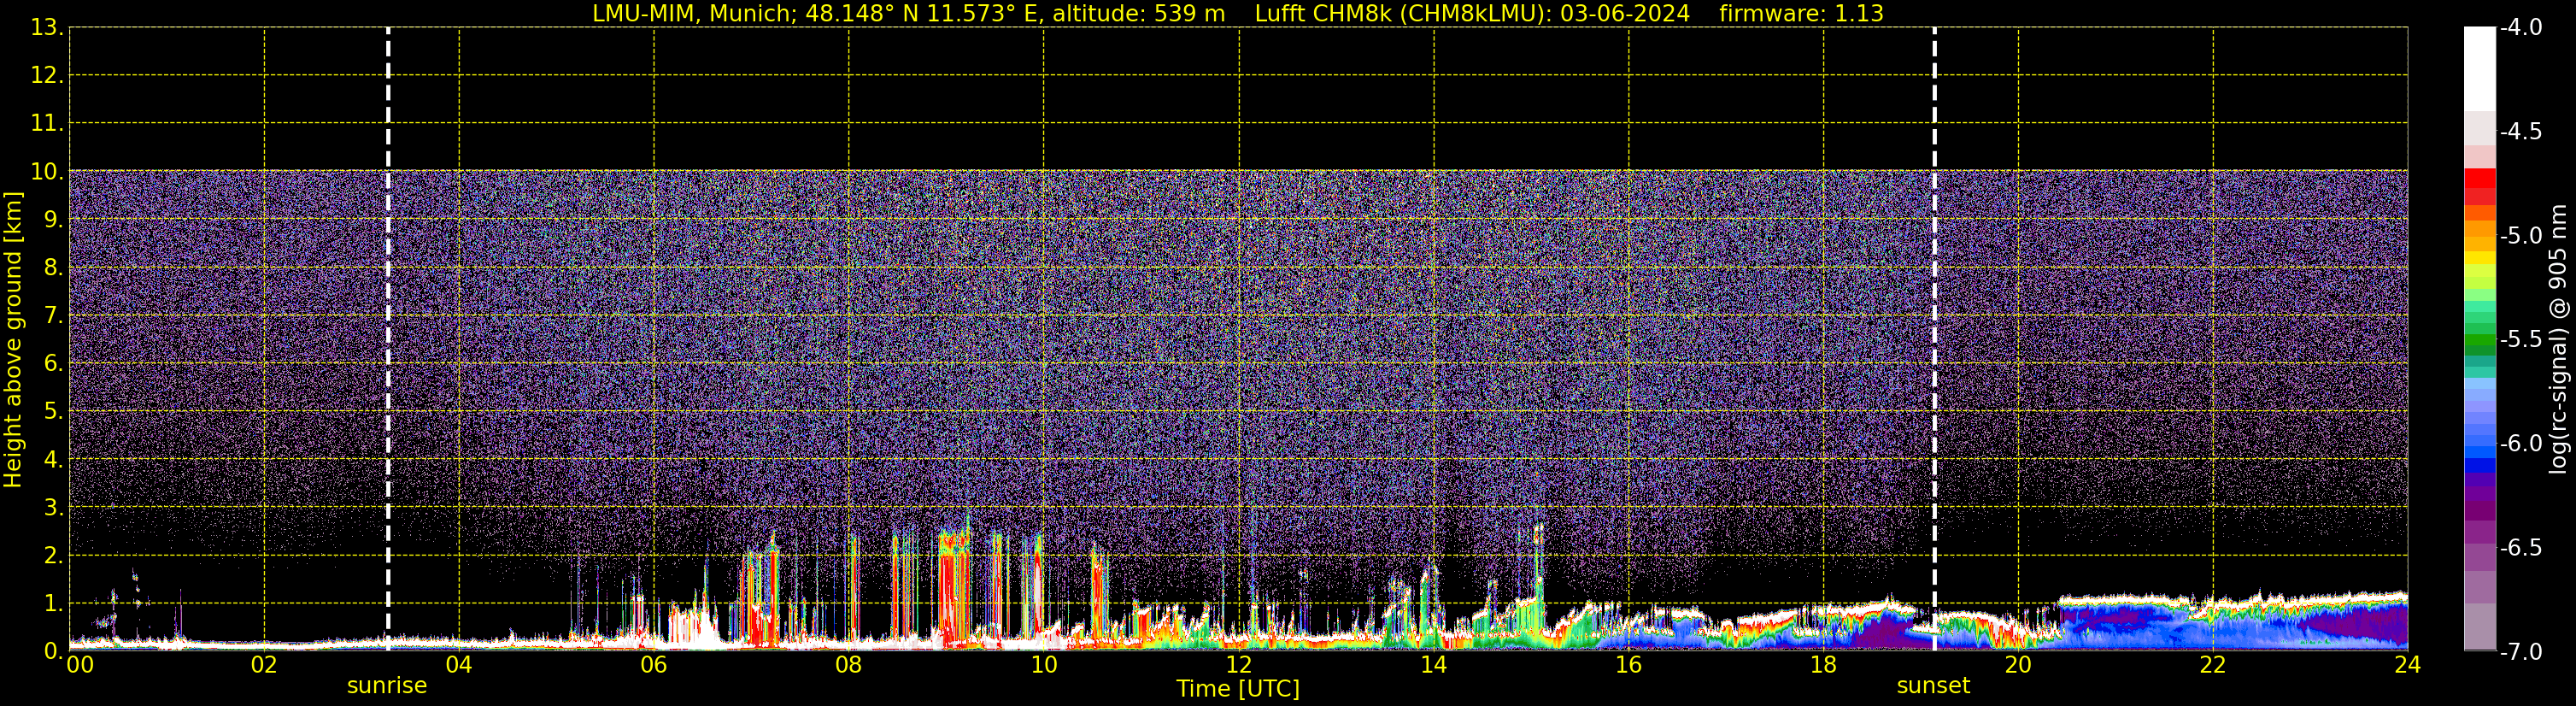Click the y-axis tick label '4.'
The width and height of the screenshot is (2576, 706).
point(53,460)
